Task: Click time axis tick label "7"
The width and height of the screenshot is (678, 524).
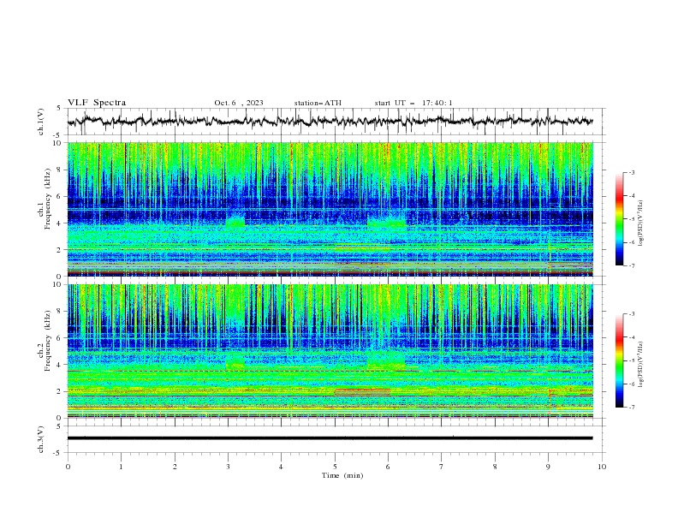Action: (x=442, y=467)
